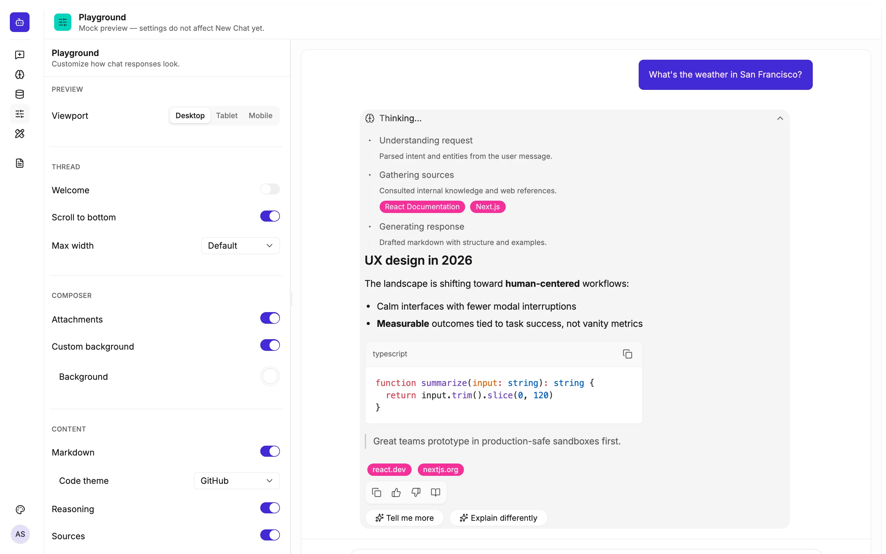Open the nextjs.org source link

click(441, 470)
